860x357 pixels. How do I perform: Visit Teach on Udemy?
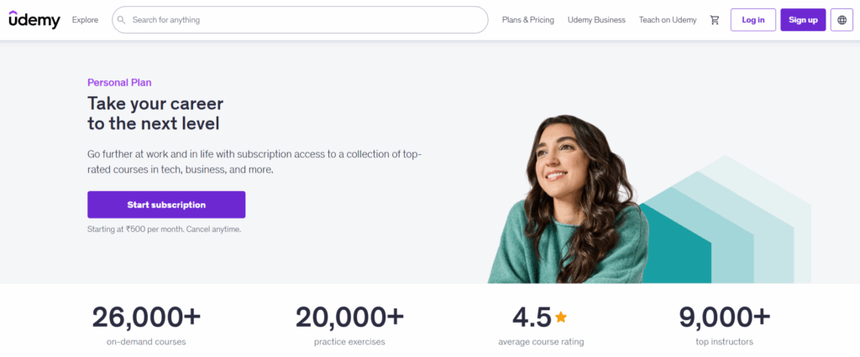point(668,20)
